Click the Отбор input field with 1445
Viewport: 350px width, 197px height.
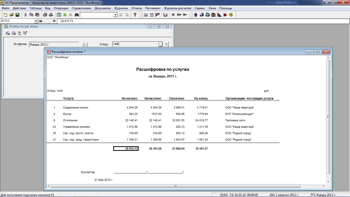click(x=135, y=44)
